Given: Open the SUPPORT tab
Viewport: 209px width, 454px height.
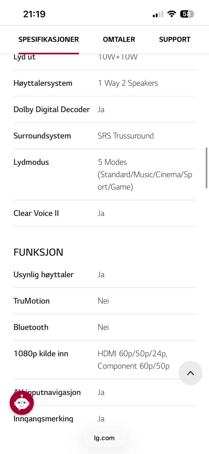Looking at the screenshot, I should [174, 39].
